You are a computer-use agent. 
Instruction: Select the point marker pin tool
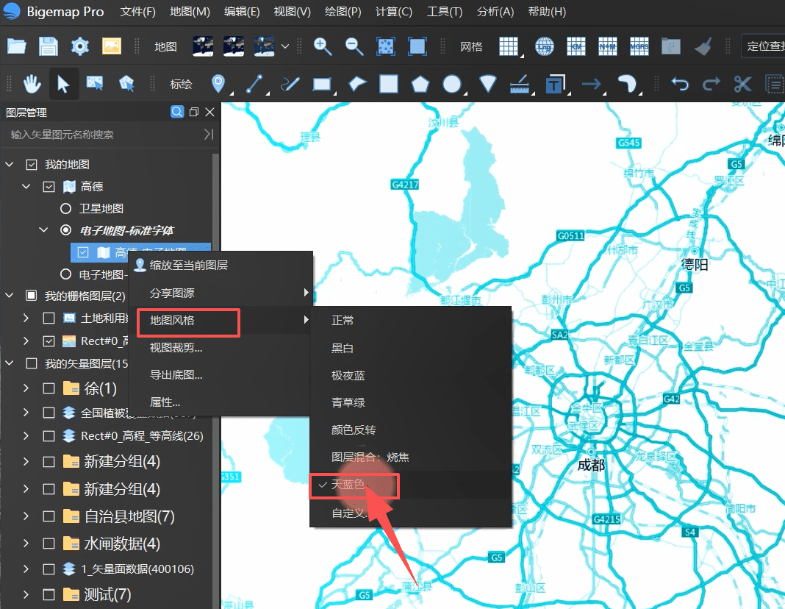(218, 84)
